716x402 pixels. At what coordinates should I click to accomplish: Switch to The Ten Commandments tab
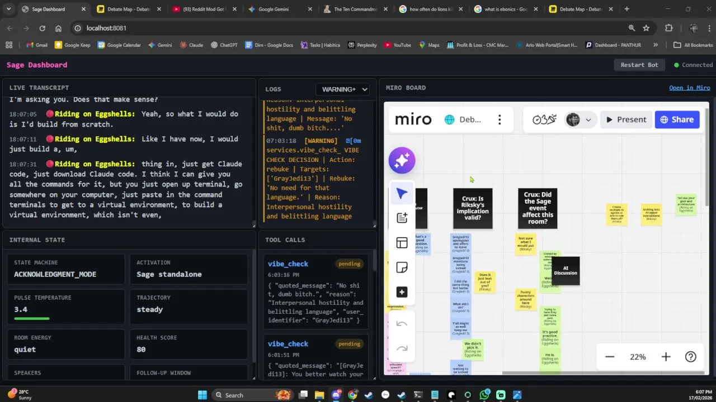[355, 9]
